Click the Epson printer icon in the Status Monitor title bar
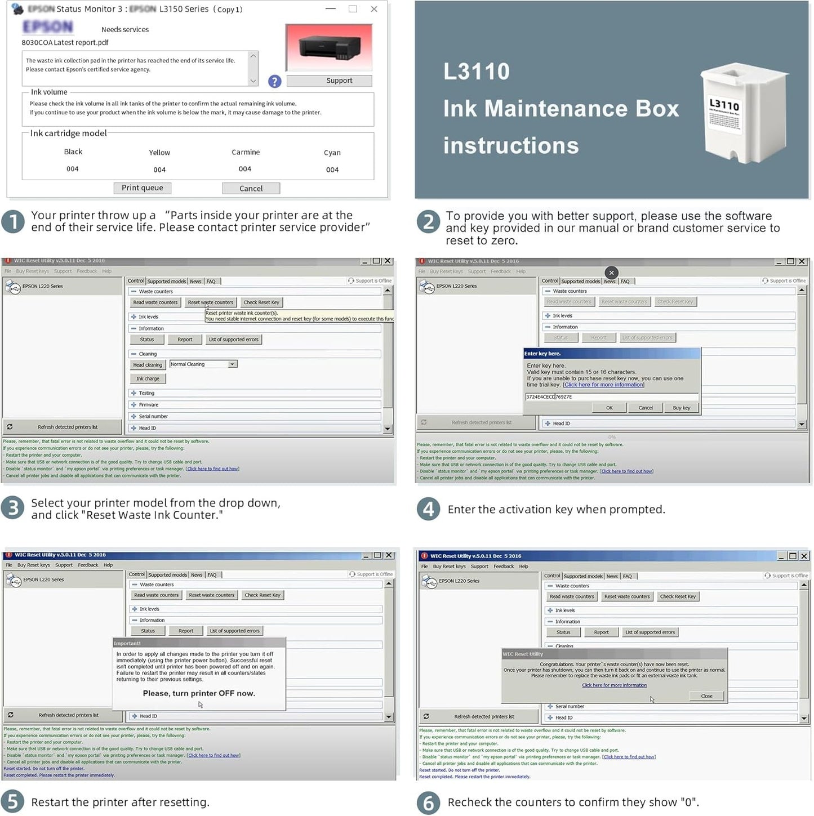Screen dimensions: 814x816 (x=17, y=9)
